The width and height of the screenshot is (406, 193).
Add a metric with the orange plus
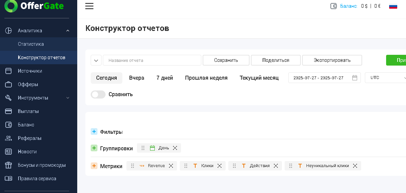[94, 166]
